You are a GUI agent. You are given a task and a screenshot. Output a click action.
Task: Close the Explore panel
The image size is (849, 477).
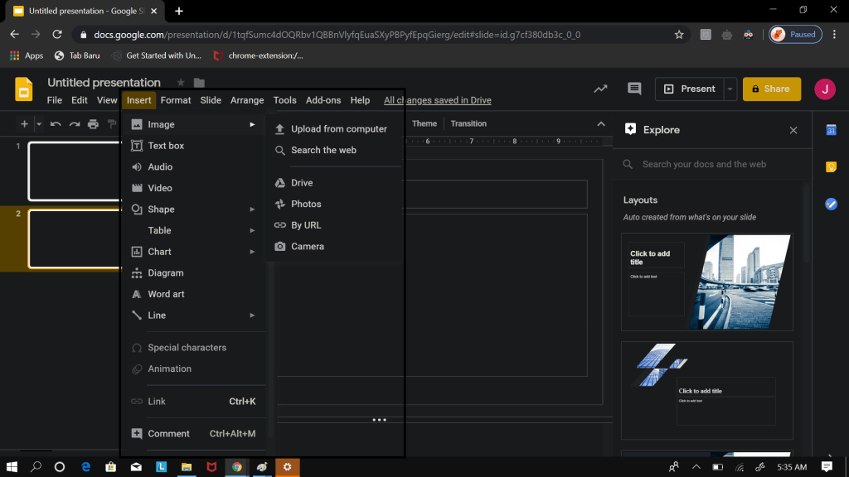click(793, 130)
